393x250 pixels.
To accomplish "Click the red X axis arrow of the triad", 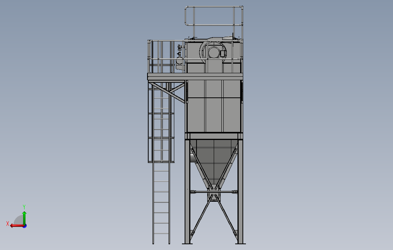I will coord(17,226).
